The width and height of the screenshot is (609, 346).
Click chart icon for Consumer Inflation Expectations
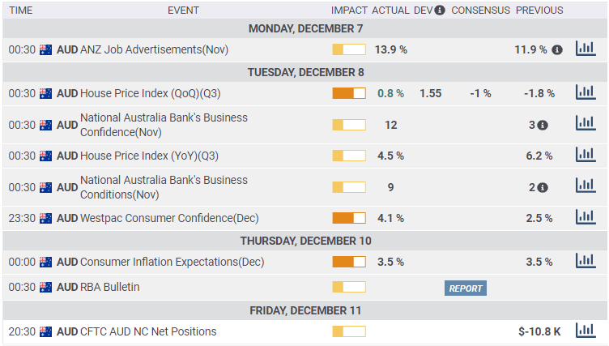click(585, 262)
